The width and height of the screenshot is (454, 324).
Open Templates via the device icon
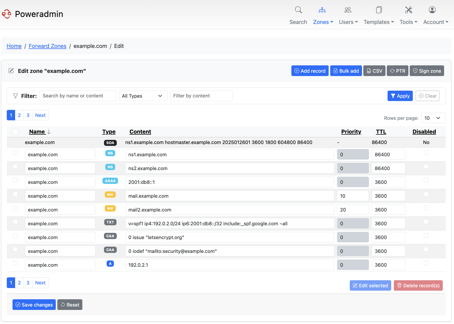pos(378,10)
